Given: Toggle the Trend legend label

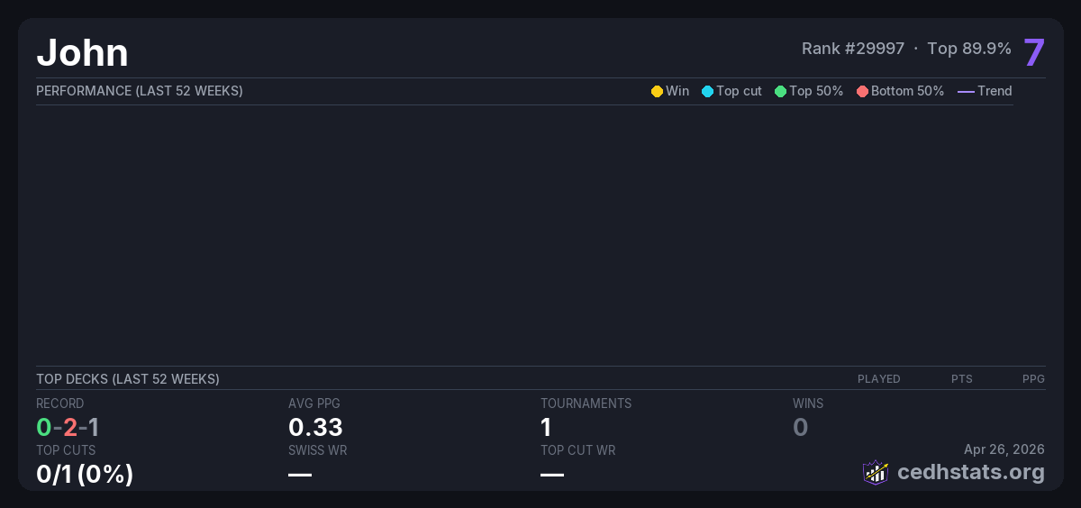Looking at the screenshot, I should coord(995,91).
